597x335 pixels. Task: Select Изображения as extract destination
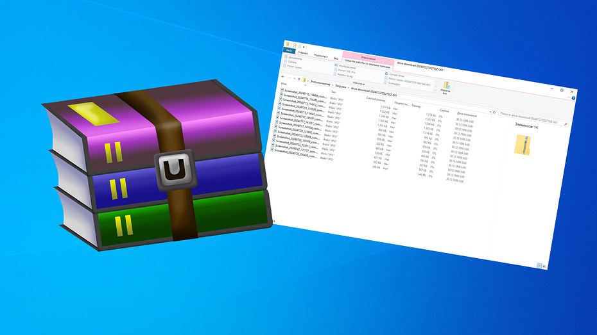point(346,67)
